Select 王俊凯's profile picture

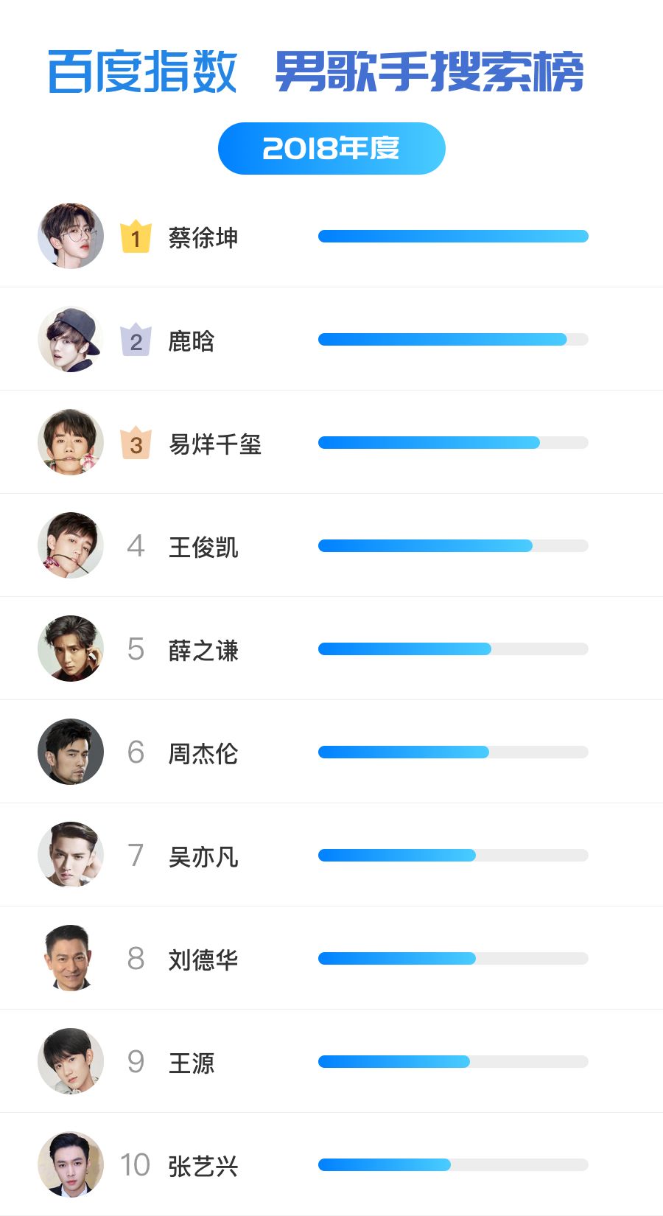(71, 545)
